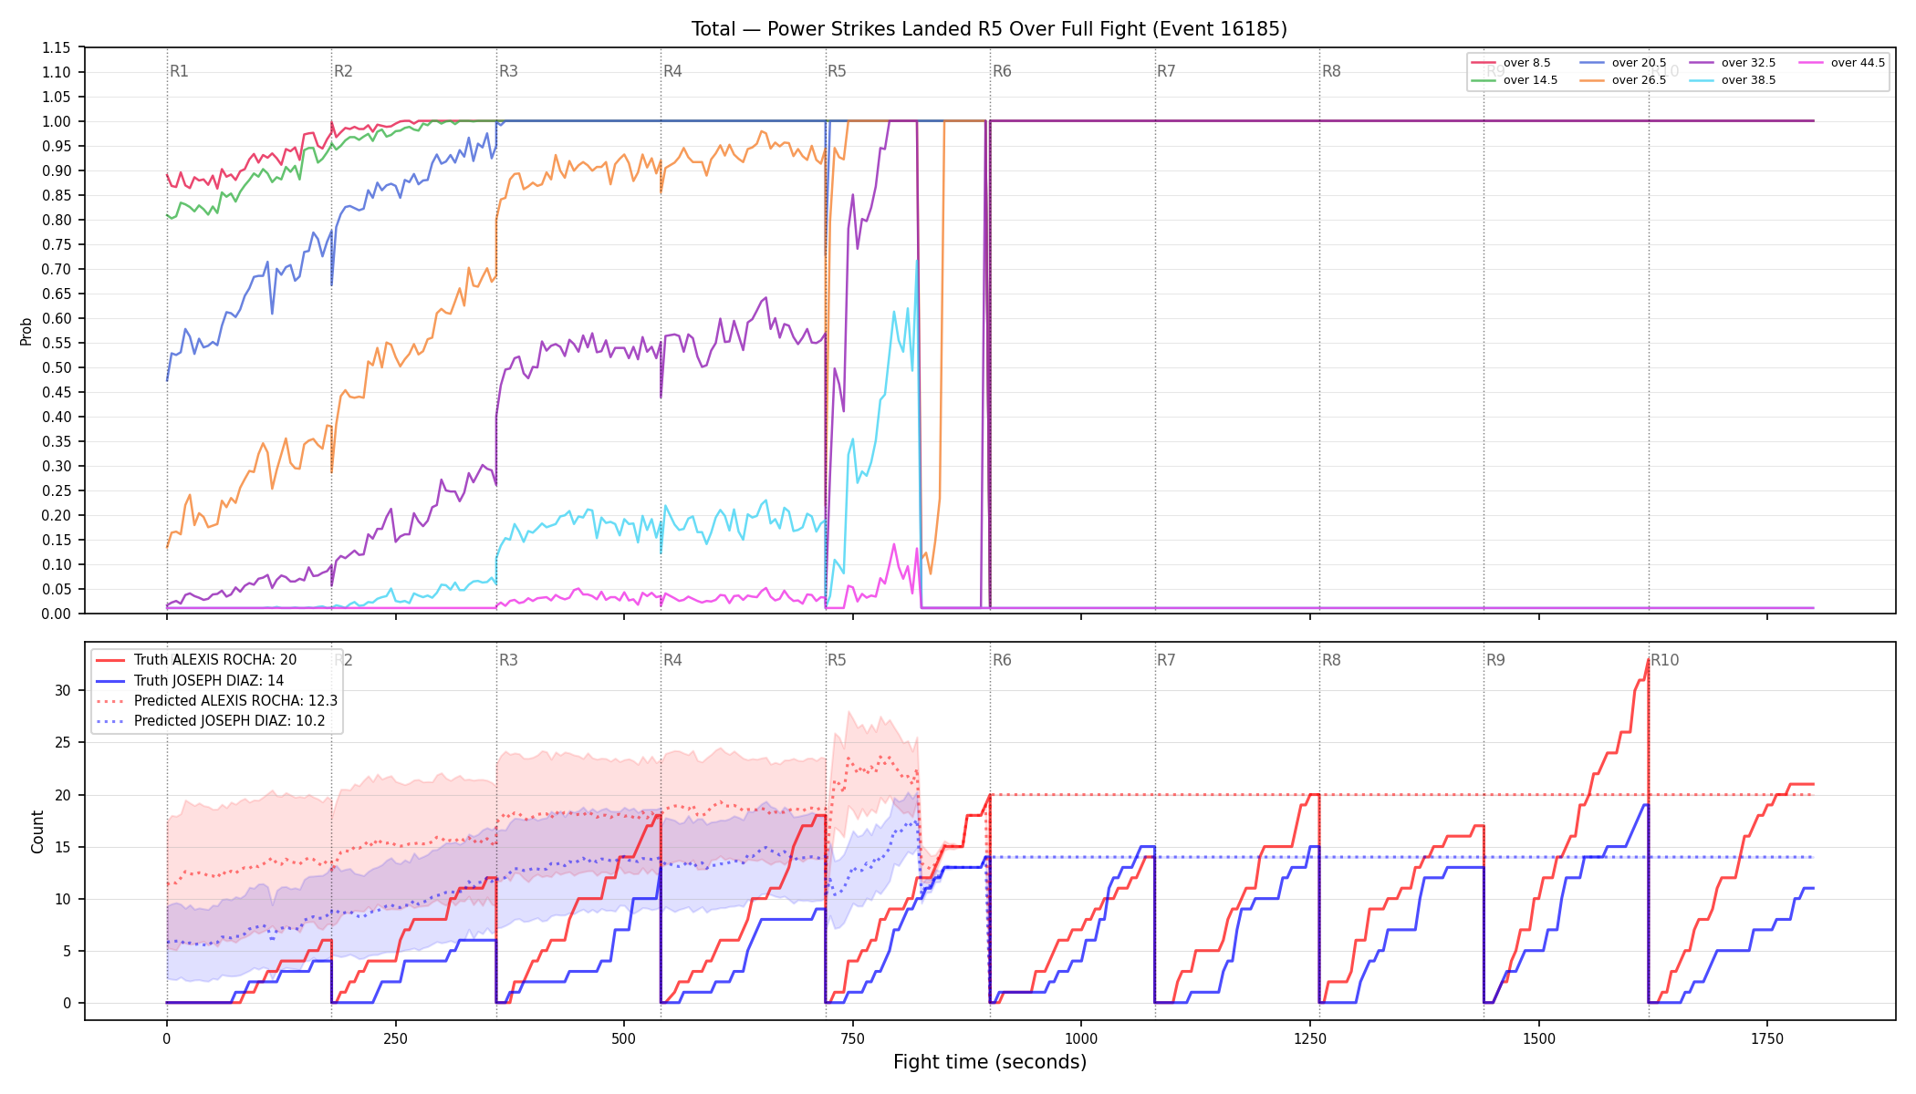1916x1094 pixels.
Task: Click the R2 round marker in probability chart
Action: click(343, 71)
